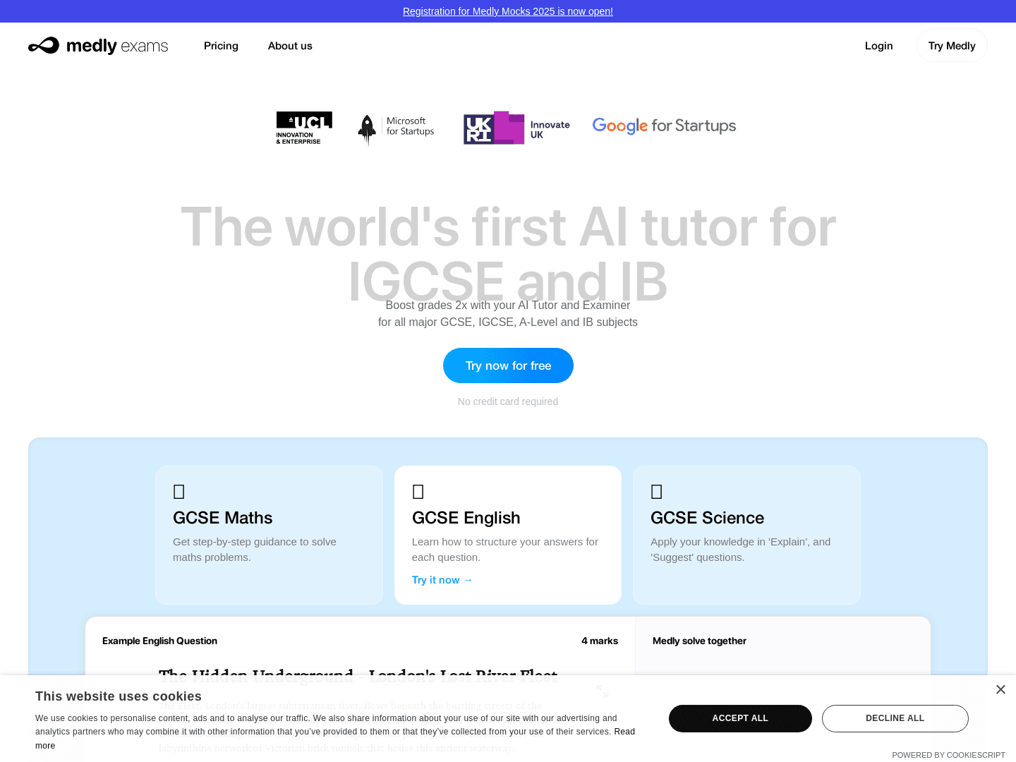The image size is (1016, 762).
Task: Open the Medly Mocks 2025 registration banner
Action: 508,11
